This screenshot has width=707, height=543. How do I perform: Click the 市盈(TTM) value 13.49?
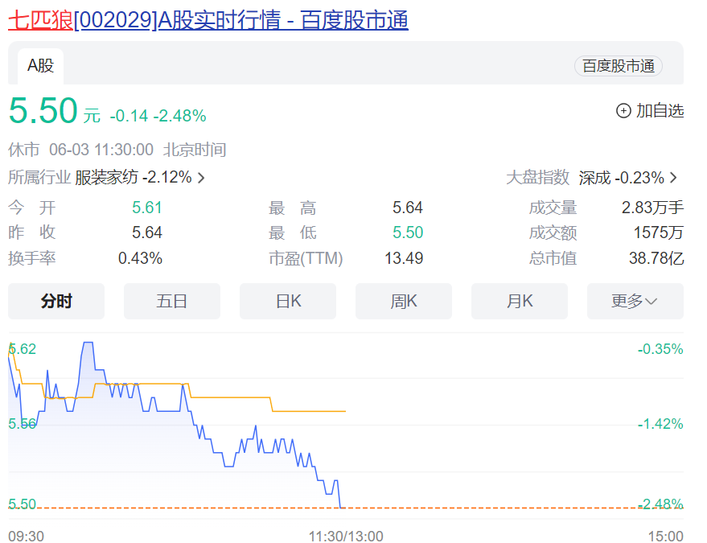[x=404, y=258]
